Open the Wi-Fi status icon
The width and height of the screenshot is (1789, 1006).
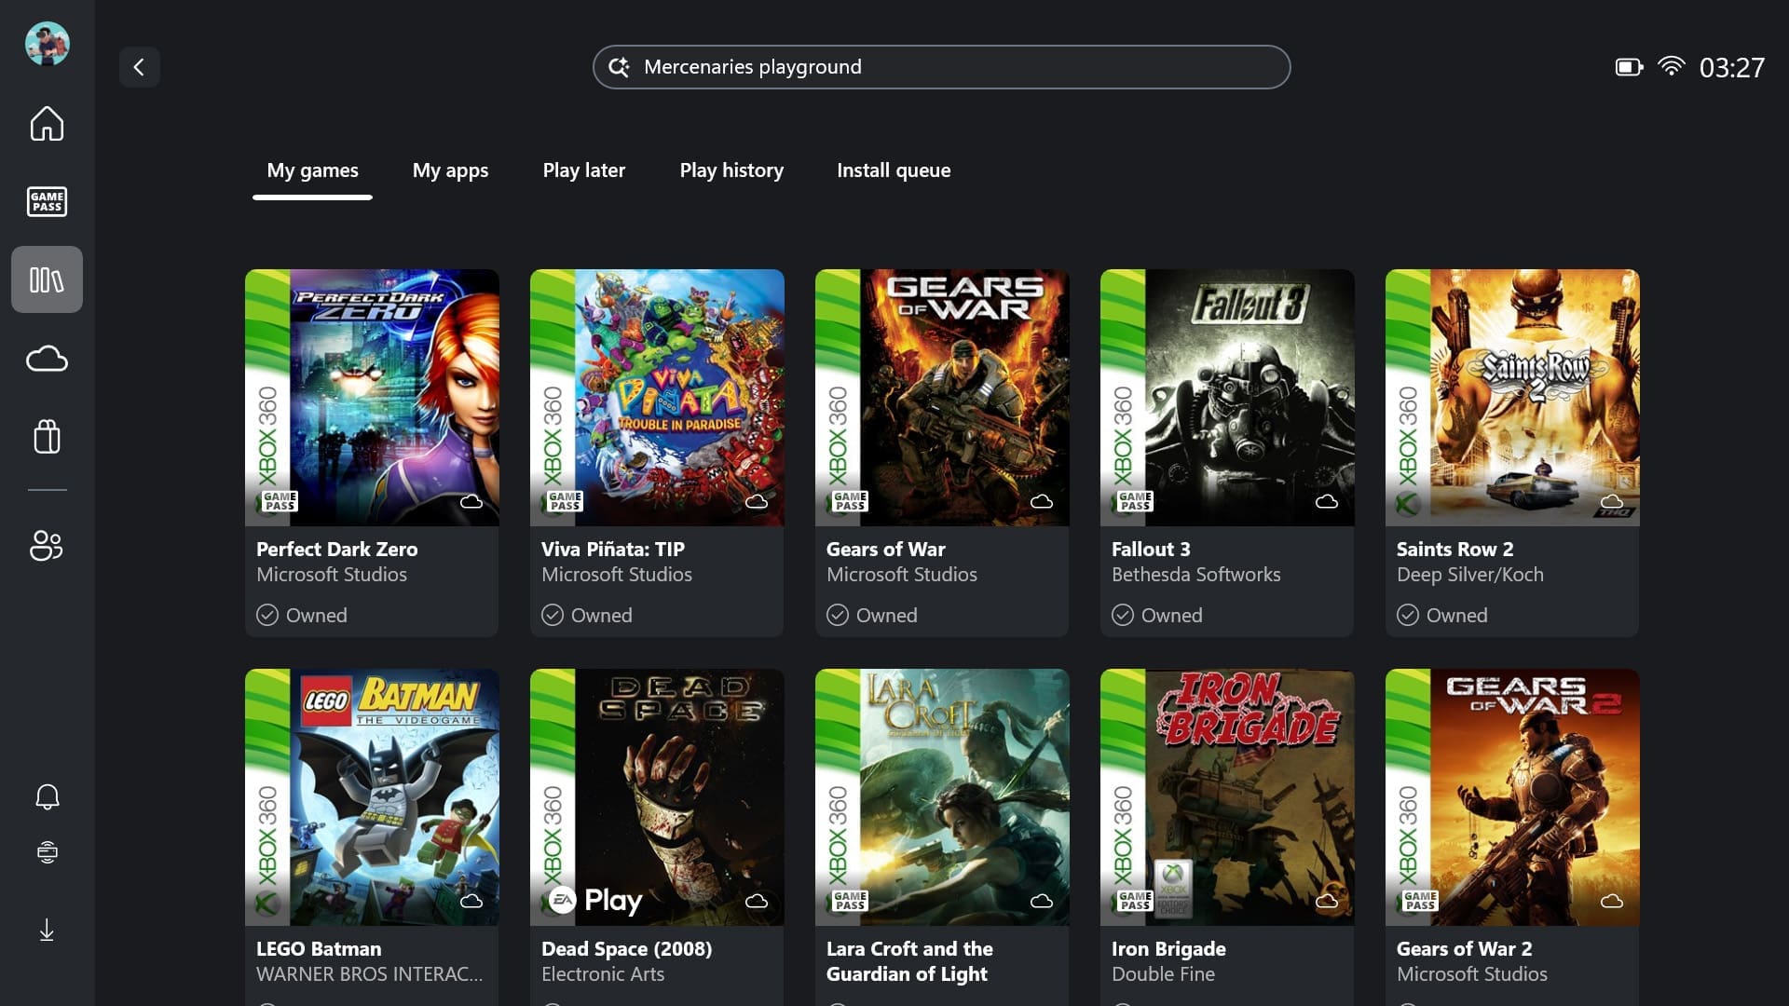(1672, 66)
